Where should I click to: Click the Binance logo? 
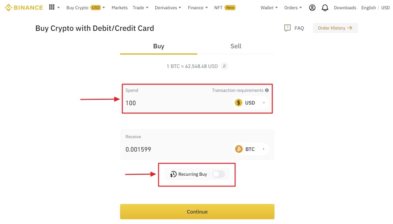[x=24, y=7]
